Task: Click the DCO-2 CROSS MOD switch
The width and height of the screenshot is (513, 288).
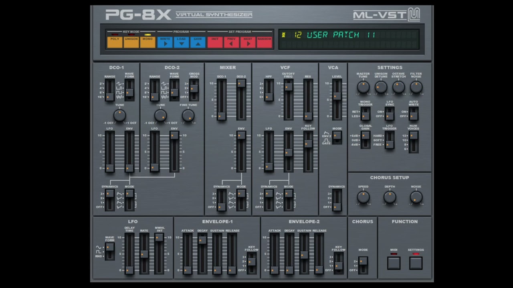Action: pyautogui.click(x=194, y=90)
